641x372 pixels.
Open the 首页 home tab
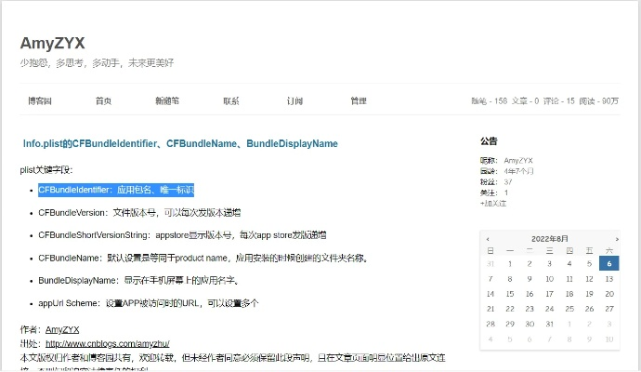tap(103, 100)
